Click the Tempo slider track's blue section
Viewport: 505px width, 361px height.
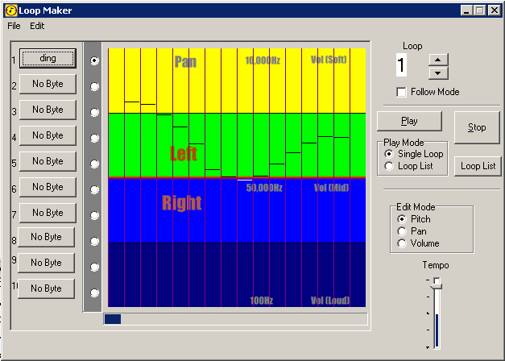437,330
